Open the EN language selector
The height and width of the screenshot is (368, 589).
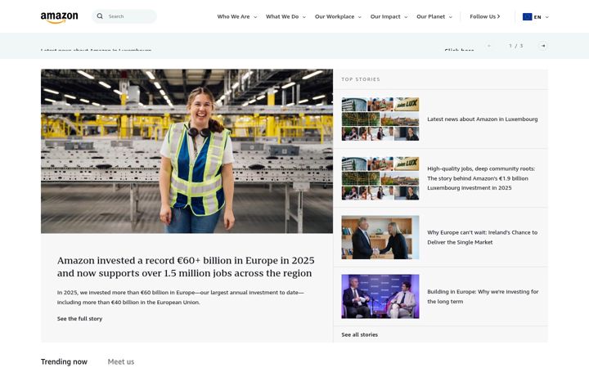537,17
